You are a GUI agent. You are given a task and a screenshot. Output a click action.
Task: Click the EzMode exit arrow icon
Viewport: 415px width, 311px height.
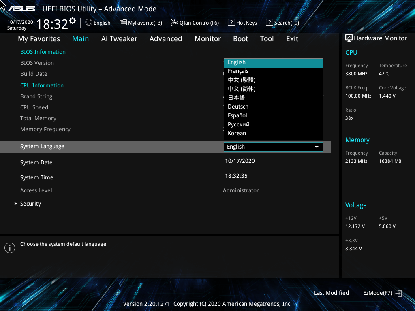(x=398, y=293)
